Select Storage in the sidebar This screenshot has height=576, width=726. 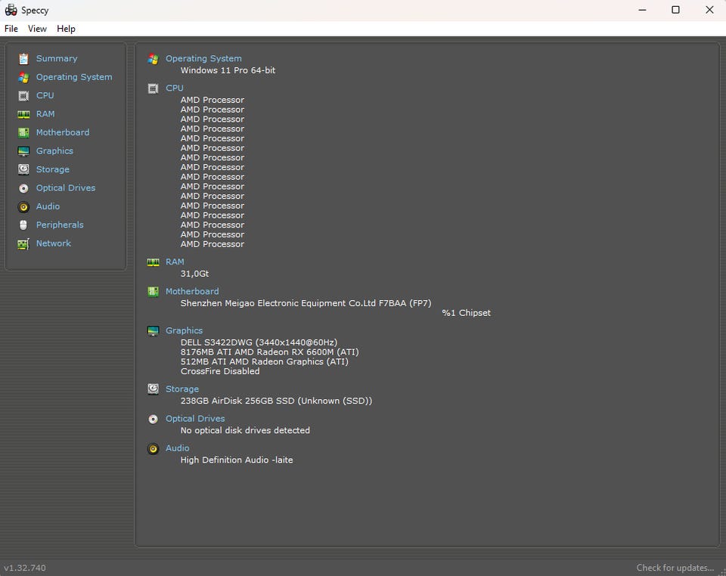tap(53, 170)
